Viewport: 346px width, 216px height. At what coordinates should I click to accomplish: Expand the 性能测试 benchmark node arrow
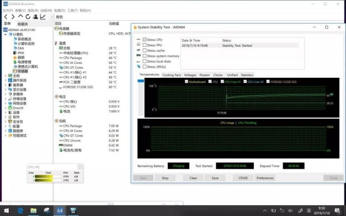[x=5, y=135]
